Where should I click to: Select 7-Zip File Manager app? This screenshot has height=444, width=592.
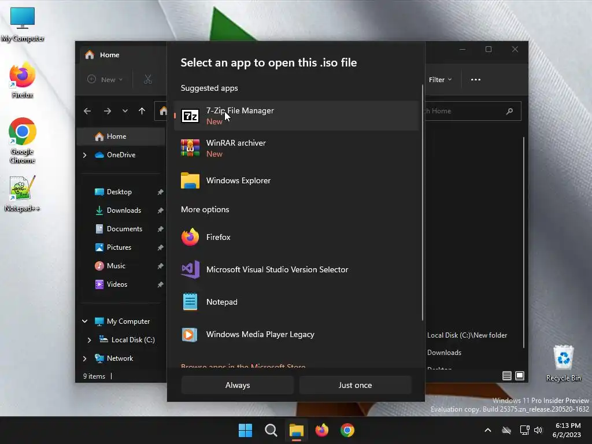pyautogui.click(x=297, y=116)
